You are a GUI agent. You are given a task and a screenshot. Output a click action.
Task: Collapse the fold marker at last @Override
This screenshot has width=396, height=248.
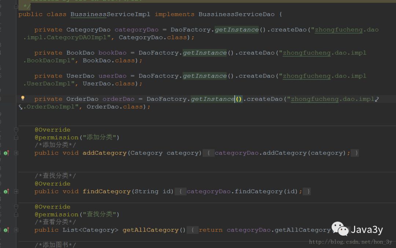coord(16,207)
